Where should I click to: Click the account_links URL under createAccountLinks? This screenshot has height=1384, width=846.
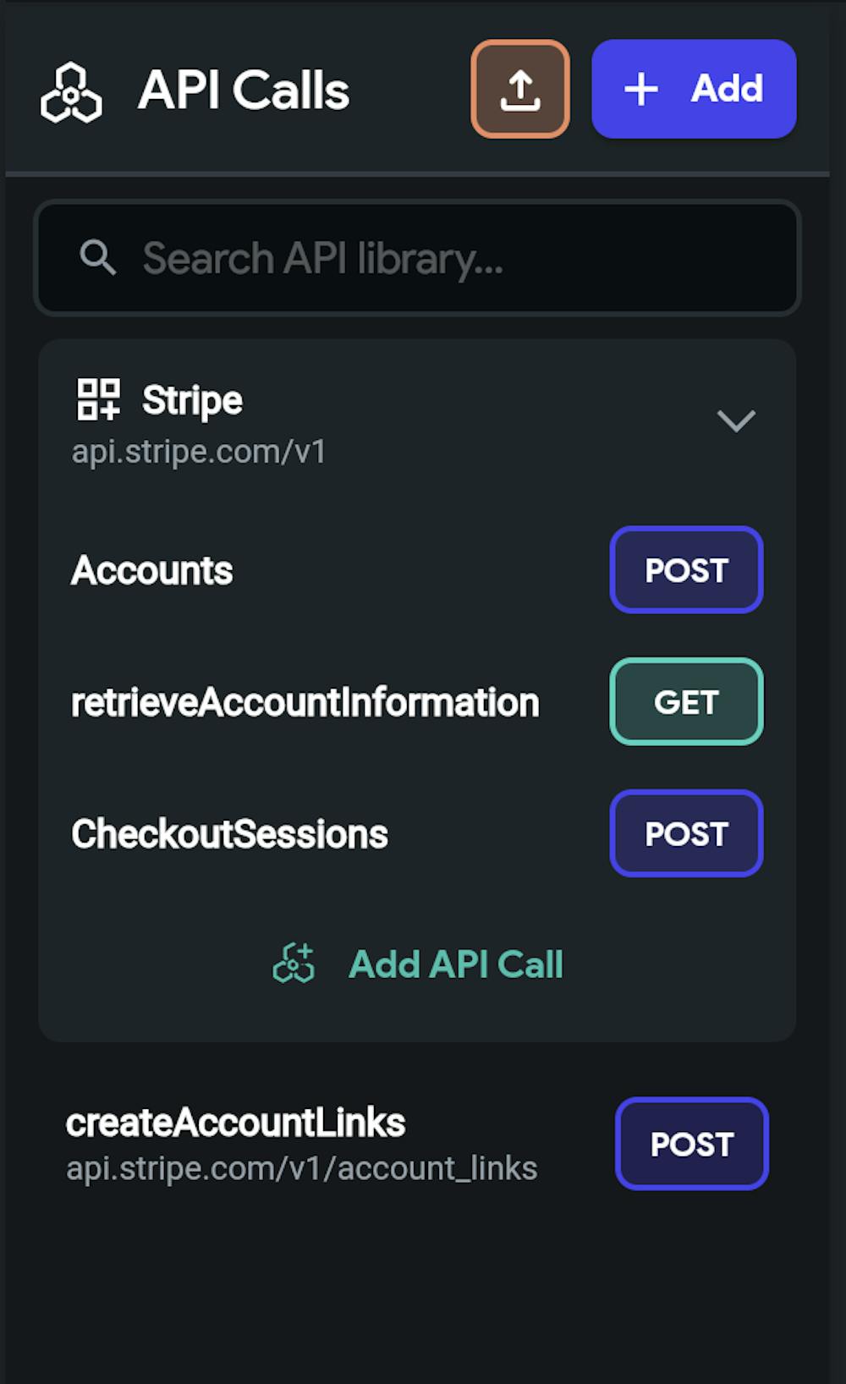302,1169
